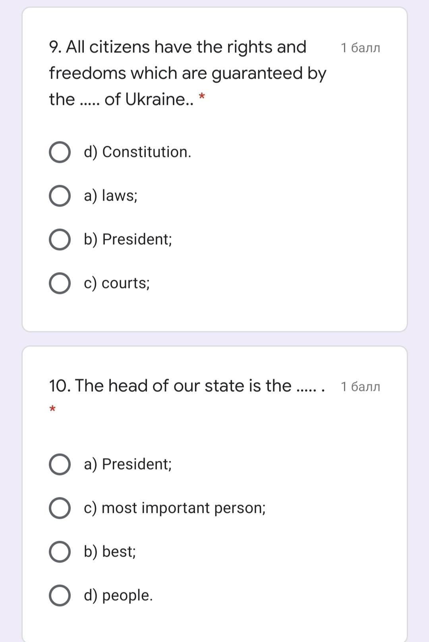429x642 pixels.
Task: Select radio button for 'd) Constitution.'
Action: 60,152
